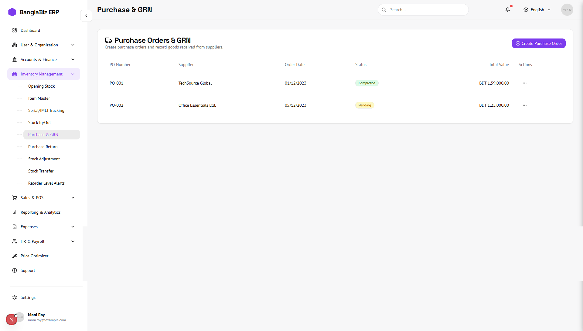The height and width of the screenshot is (331, 583).
Task: Click the Dashboard grid icon
Action: [x=15, y=30]
